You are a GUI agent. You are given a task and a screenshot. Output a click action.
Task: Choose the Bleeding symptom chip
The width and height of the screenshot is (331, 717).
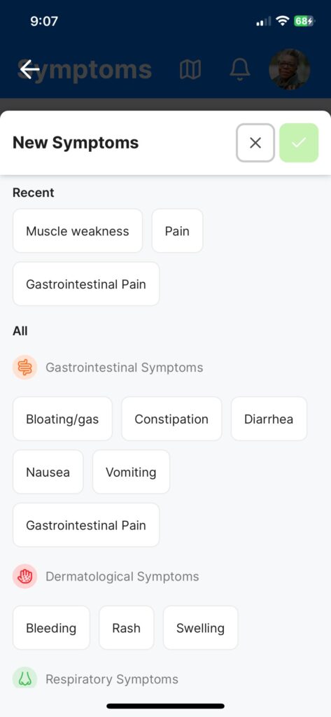[x=51, y=628]
